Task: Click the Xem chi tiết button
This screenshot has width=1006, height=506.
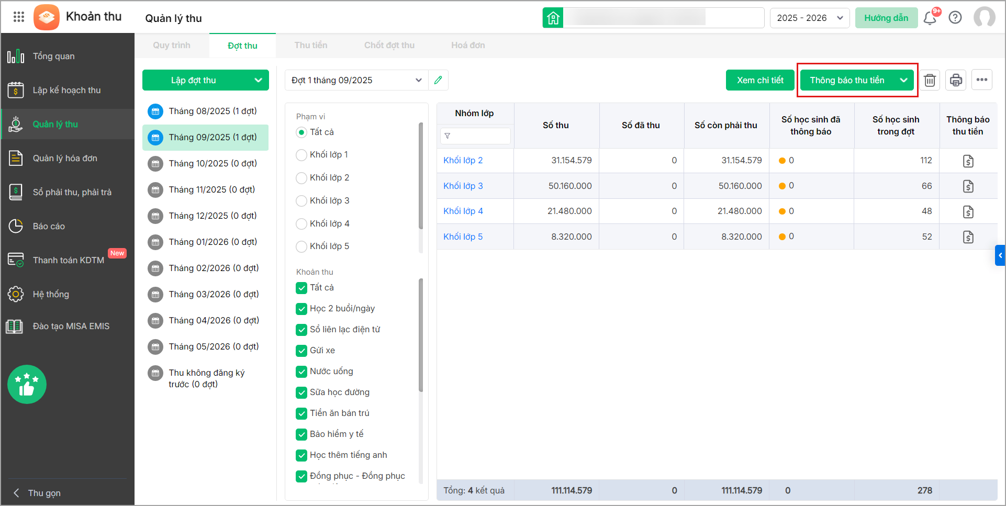Action: (x=760, y=80)
